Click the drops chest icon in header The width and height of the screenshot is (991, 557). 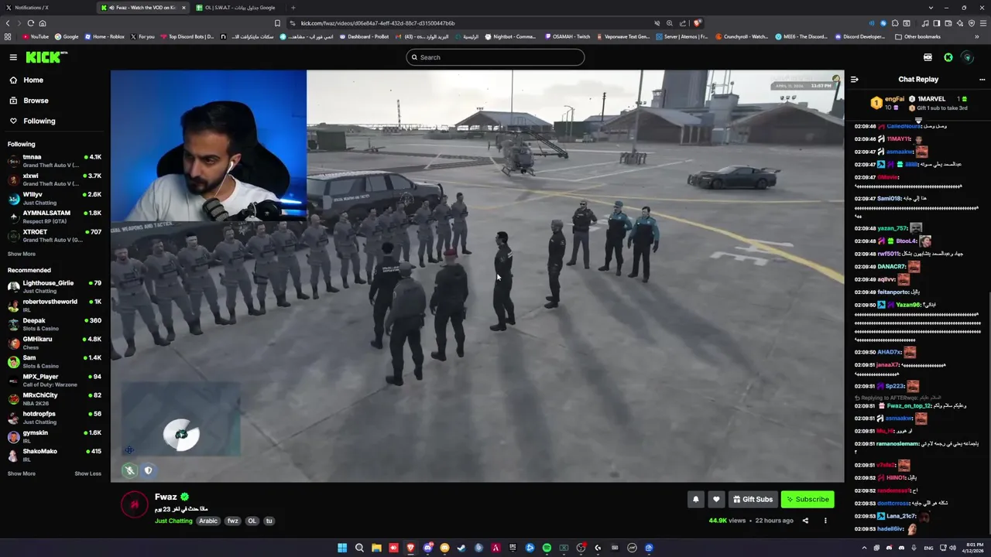tap(928, 57)
